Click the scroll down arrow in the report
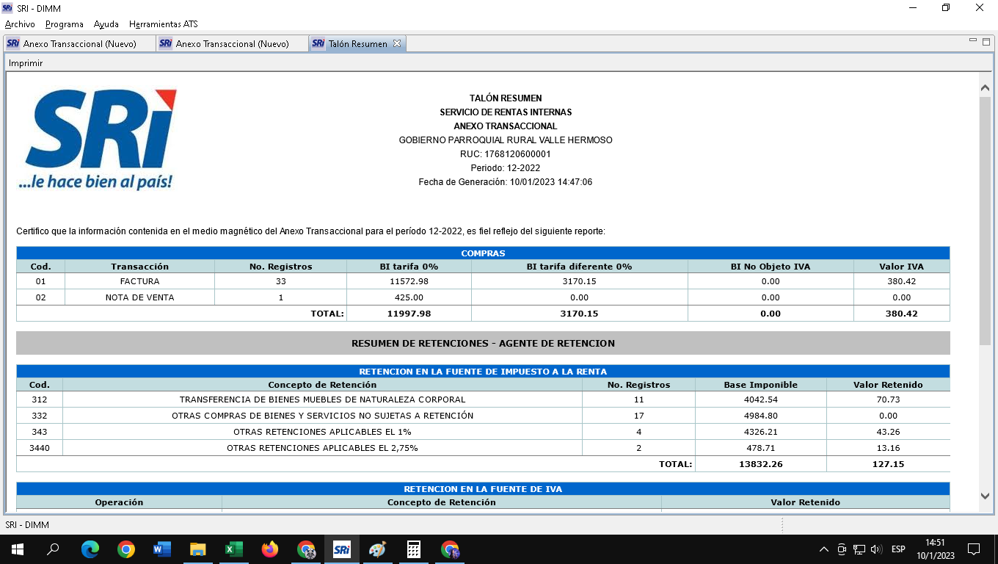Screen dimensions: 998x564 [986, 496]
